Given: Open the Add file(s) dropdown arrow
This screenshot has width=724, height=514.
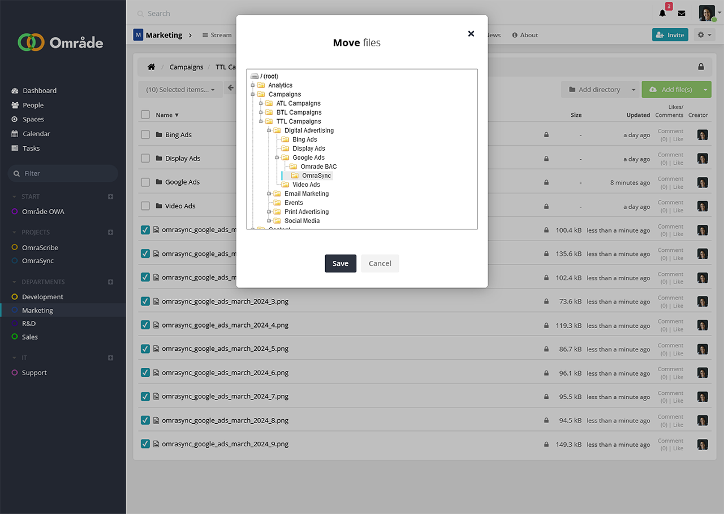Looking at the screenshot, I should point(705,90).
